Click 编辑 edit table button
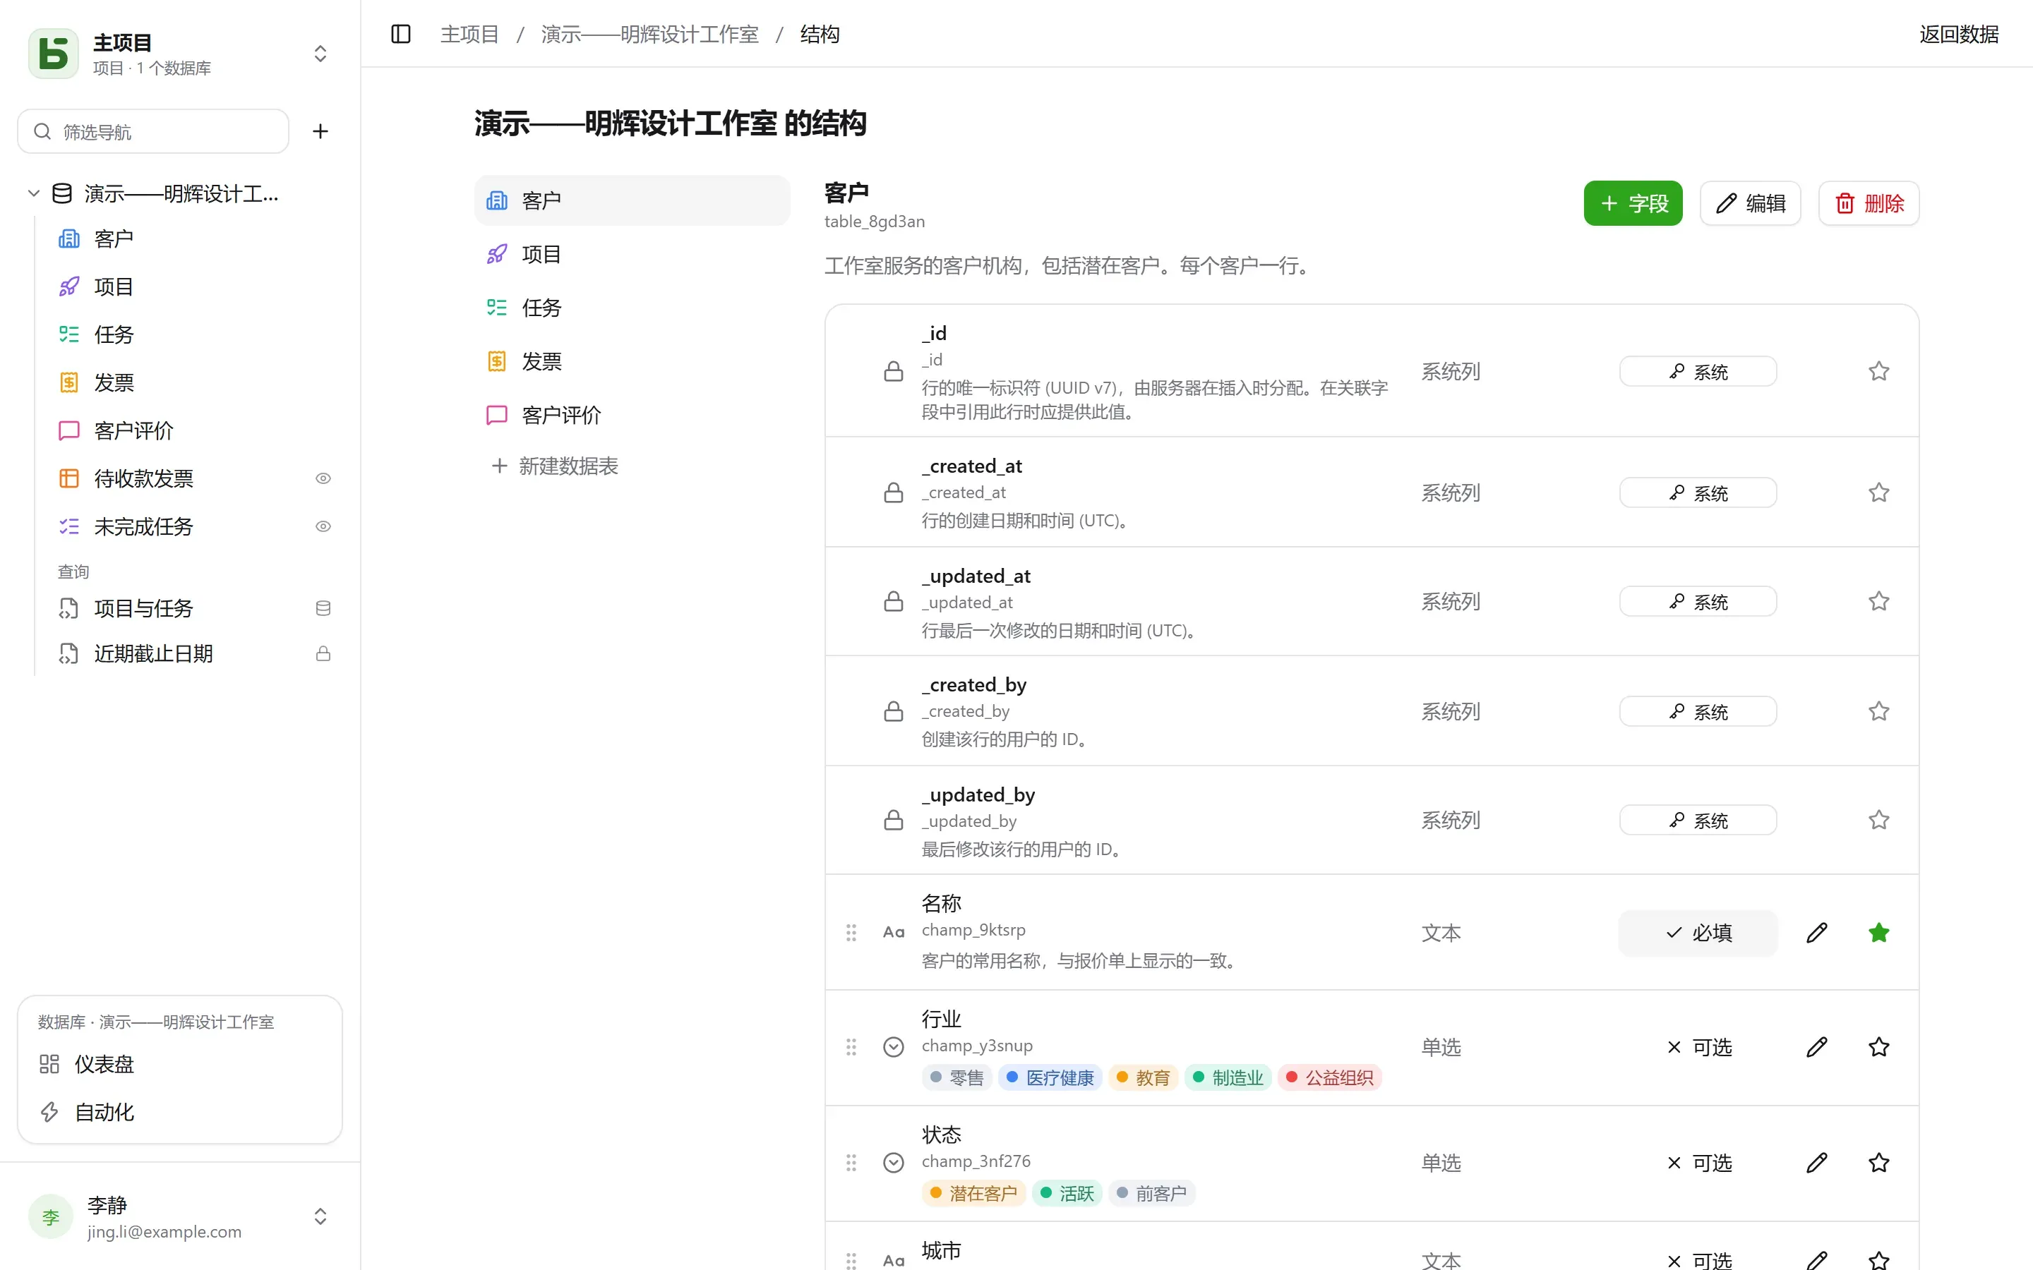Screen dimensions: 2033x1270 pyautogui.click(x=1750, y=203)
